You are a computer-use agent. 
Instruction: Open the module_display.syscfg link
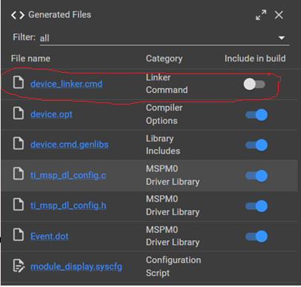[x=77, y=266]
